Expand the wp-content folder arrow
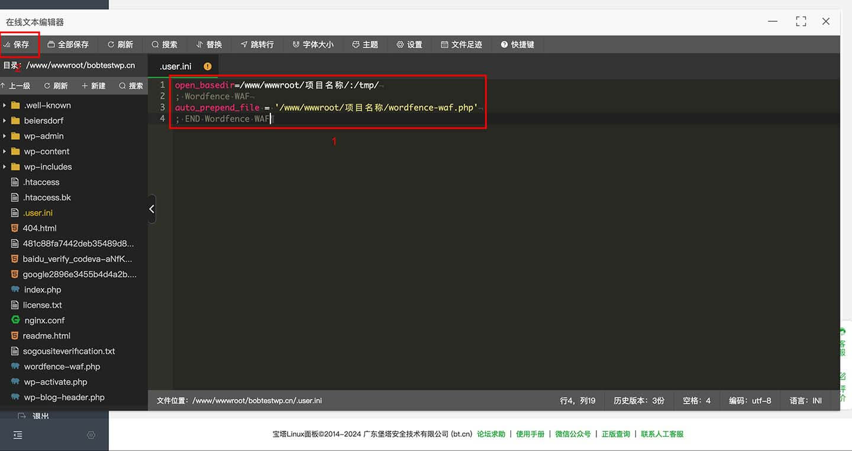852x451 pixels. click(5, 151)
